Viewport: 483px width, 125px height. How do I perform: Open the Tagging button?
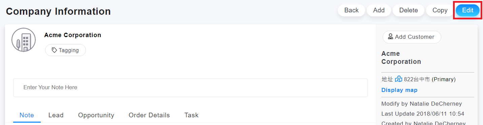click(65, 50)
